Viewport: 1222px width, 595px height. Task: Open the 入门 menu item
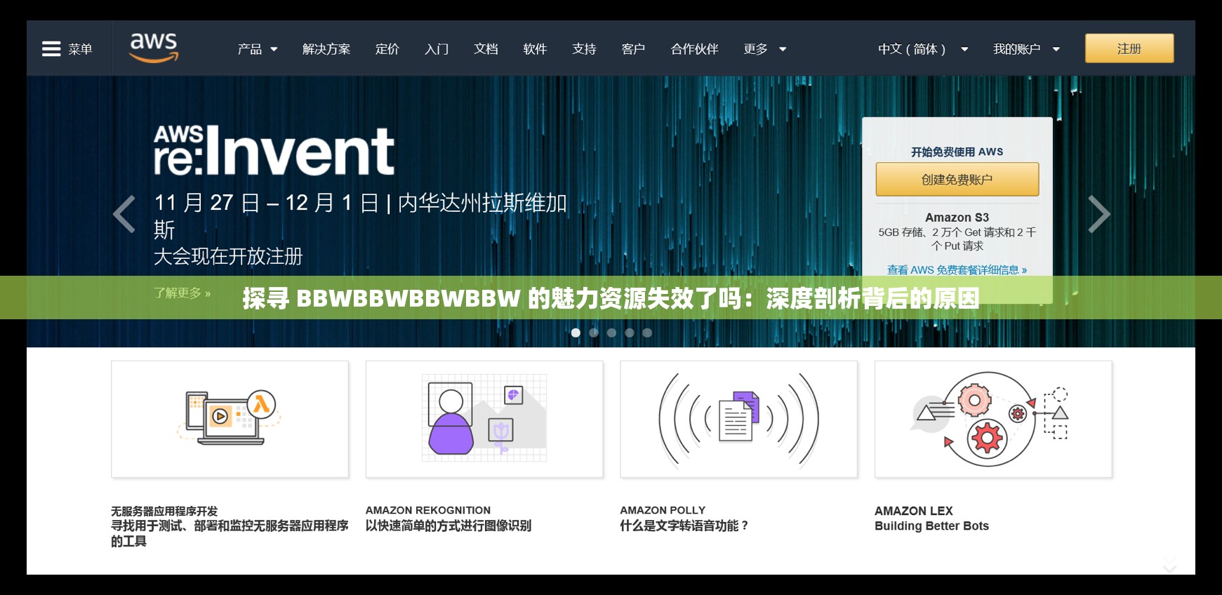437,49
